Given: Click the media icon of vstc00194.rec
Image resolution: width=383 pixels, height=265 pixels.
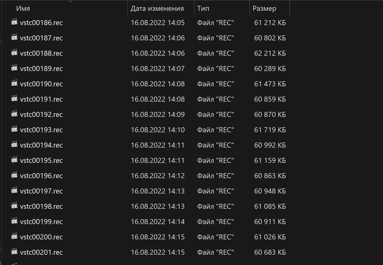Looking at the screenshot, I should point(14,145).
